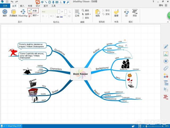The image size is (170, 128).
Task: Click the 整理 tidy-up layout icon
Action: tap(116, 12)
